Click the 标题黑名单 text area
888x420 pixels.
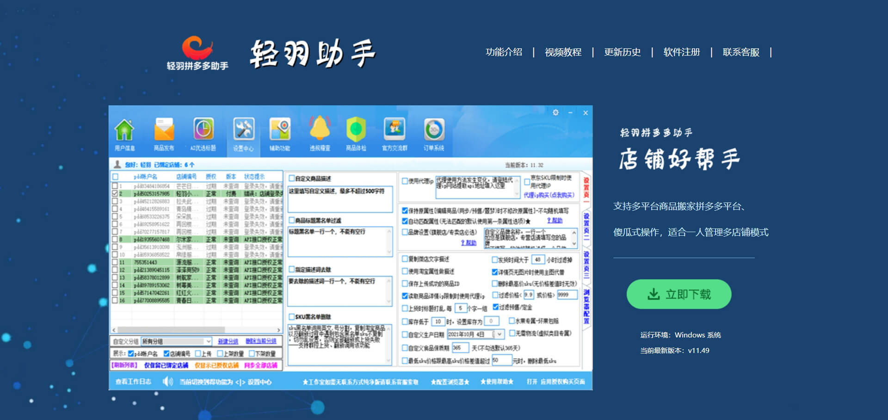(x=340, y=241)
